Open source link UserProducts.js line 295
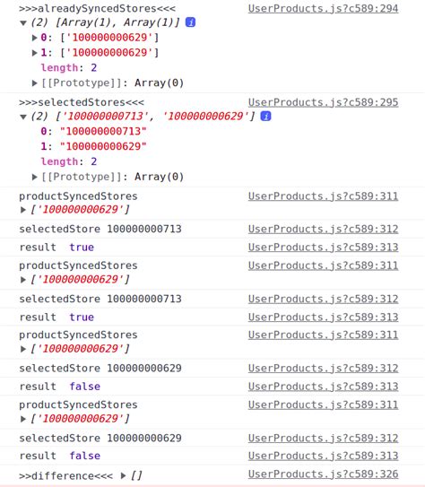 point(323,102)
